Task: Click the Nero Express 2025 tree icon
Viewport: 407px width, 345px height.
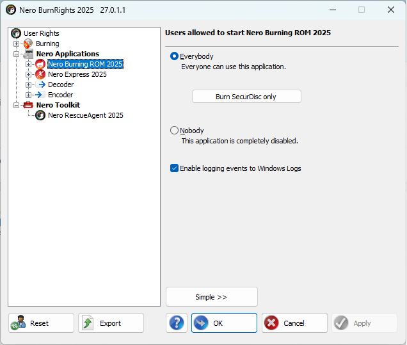Action: pyautogui.click(x=40, y=74)
